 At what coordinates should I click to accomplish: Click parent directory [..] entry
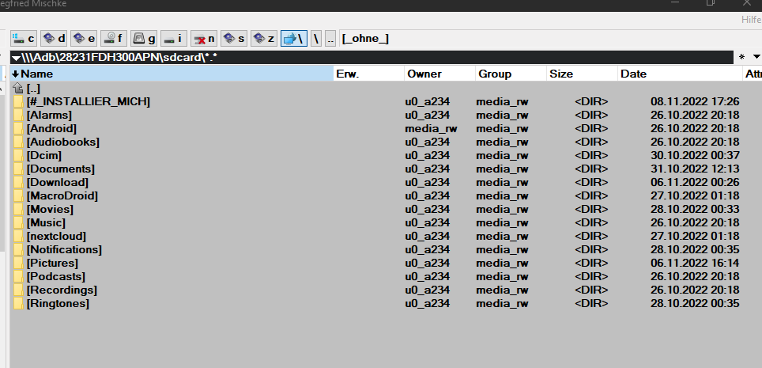click(33, 88)
